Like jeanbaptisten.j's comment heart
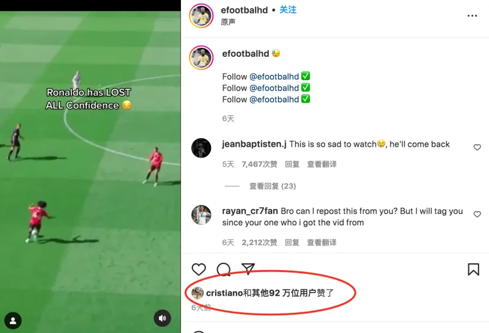489x333 pixels. [x=477, y=147]
